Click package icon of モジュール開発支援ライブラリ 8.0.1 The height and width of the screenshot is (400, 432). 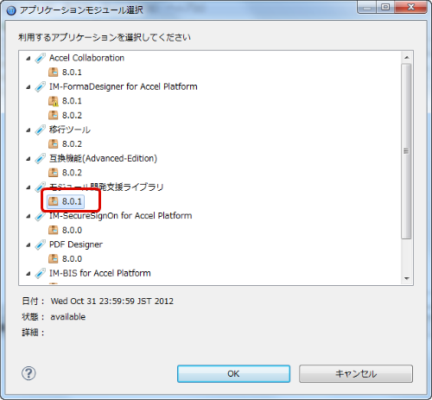[x=53, y=201]
